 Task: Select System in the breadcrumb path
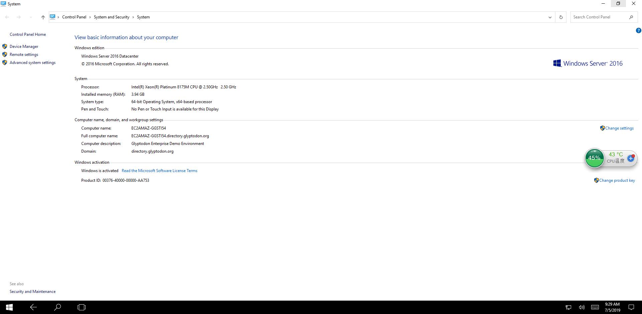pos(143,17)
